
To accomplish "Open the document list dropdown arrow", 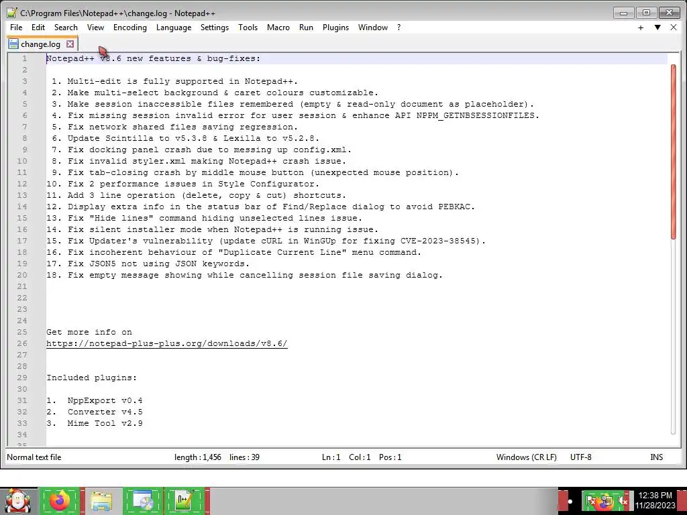I will click(x=657, y=27).
